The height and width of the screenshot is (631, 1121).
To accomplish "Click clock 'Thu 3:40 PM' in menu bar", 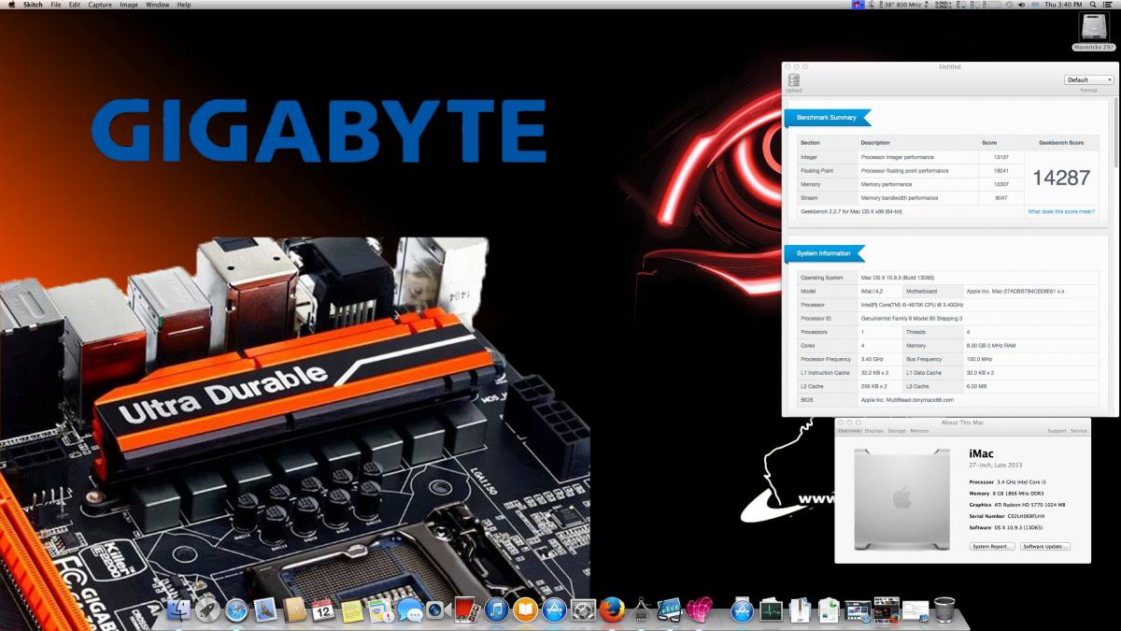I will pos(1063,5).
